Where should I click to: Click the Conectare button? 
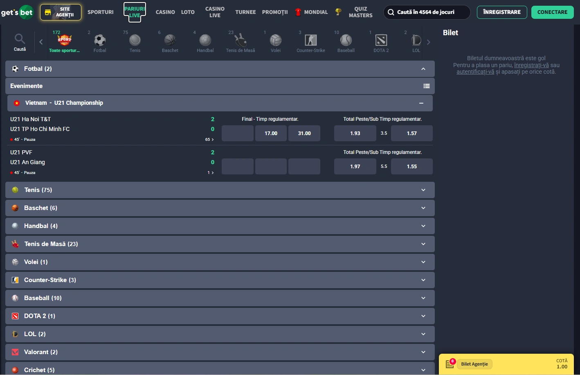[552, 12]
